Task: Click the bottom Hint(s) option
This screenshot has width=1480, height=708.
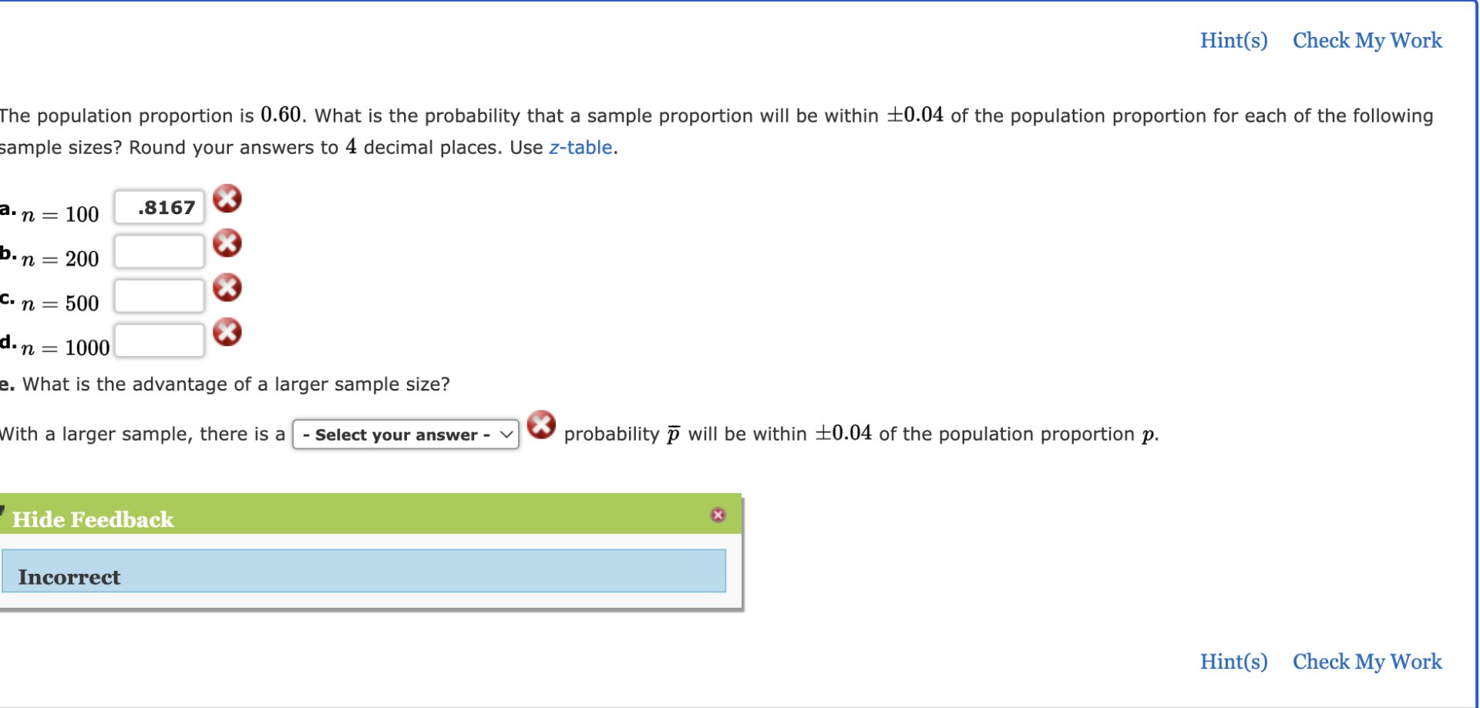Action: click(1233, 661)
